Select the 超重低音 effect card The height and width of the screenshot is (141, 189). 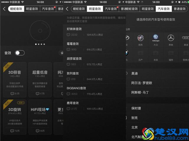pos(40,80)
